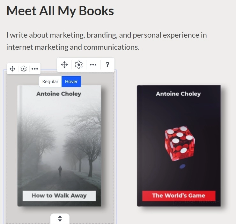
Task: Open settings gear in the left toolbar
Action: point(24,69)
